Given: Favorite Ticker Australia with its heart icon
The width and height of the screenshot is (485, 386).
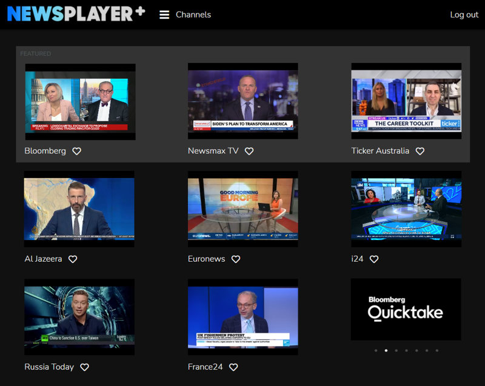Looking at the screenshot, I should coord(420,151).
